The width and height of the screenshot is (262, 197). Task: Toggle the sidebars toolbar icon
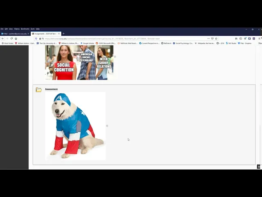(241, 39)
